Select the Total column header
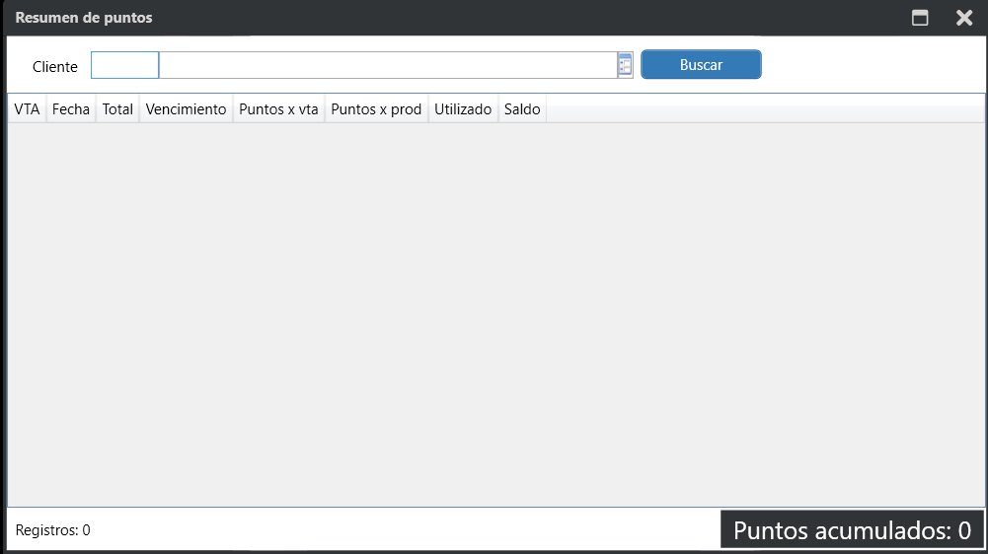 tap(117, 109)
